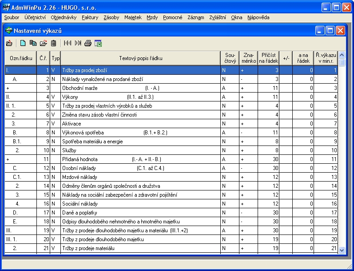Open the Nápověda menu
The width and height of the screenshot is (354, 271).
[258, 17]
